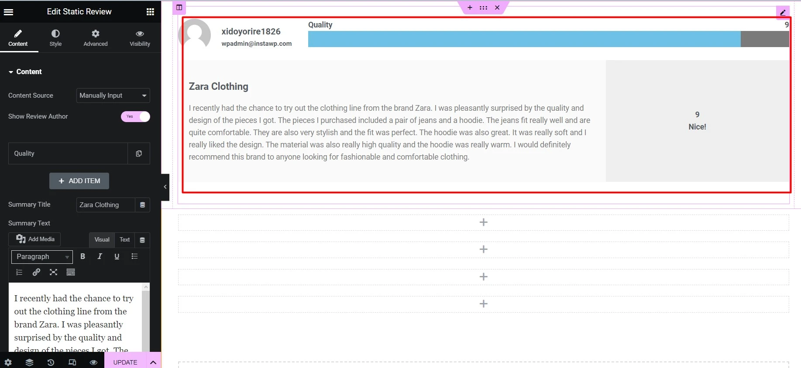Preview changes with eye icon
Screen dimensions: 801x368
(93, 362)
